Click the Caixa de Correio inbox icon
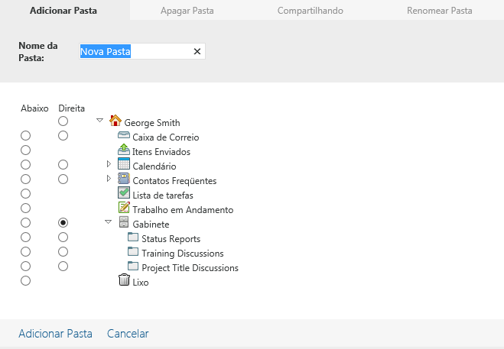504x349 pixels. click(124, 136)
